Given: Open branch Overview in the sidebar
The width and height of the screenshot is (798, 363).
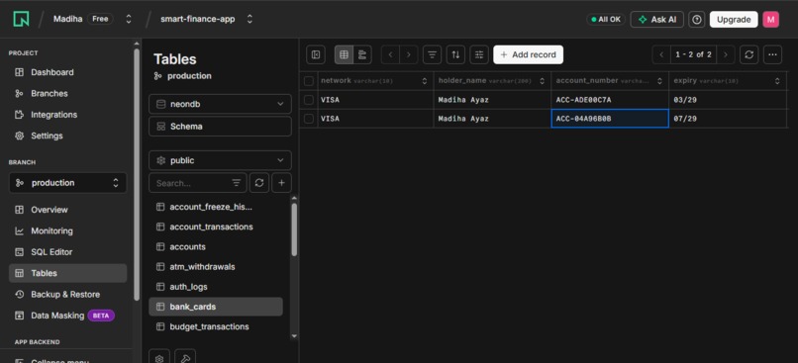Looking at the screenshot, I should point(67,210).
